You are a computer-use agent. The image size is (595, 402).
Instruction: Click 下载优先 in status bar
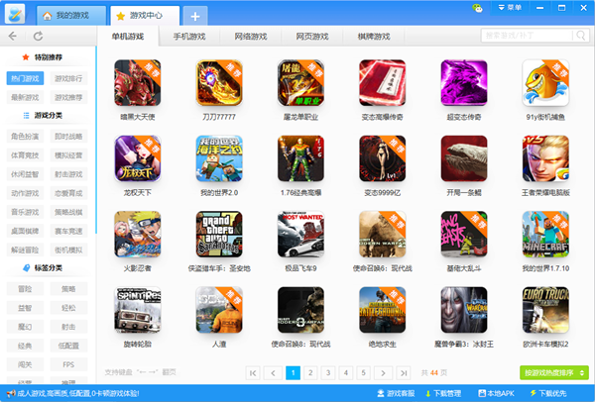click(x=548, y=394)
